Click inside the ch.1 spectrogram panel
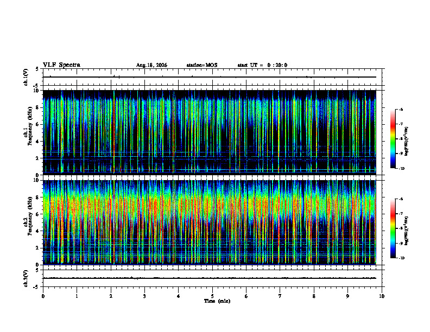This screenshot has height=332, width=430. (210, 132)
